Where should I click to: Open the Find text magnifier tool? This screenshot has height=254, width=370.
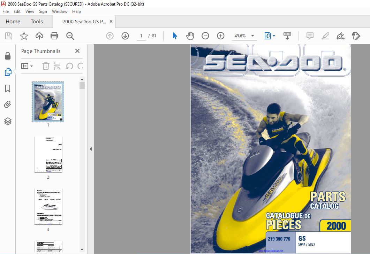click(70, 36)
